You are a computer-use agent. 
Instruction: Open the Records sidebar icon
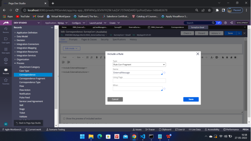point(6,71)
